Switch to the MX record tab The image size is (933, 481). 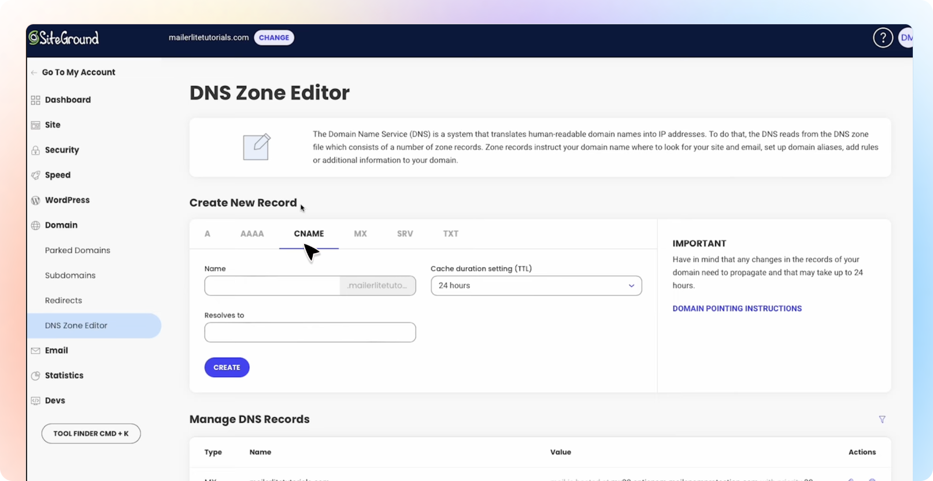(360, 234)
